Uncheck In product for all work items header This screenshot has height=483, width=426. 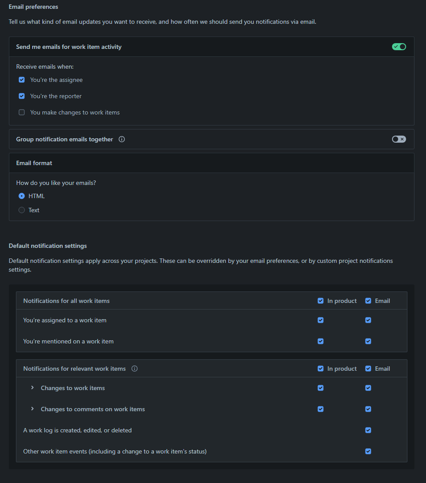(320, 301)
